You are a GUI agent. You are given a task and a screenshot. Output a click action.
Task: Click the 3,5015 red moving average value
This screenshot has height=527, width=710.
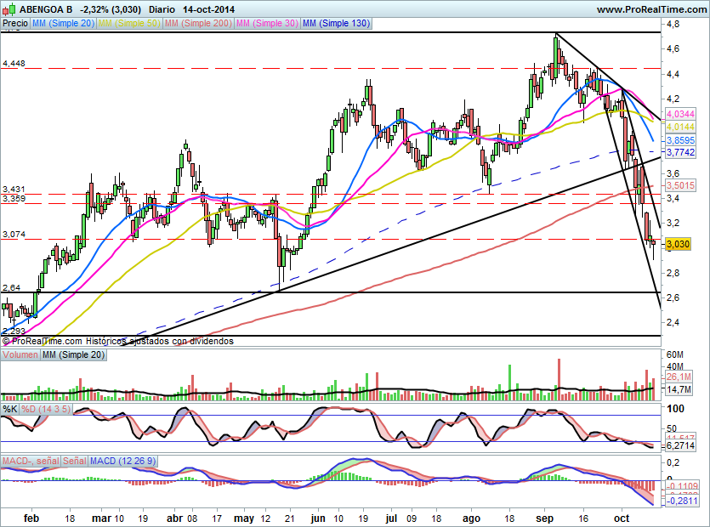(x=680, y=185)
